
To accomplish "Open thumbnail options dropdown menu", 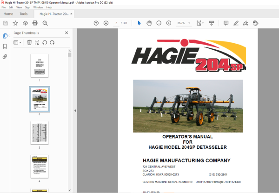I will pyautogui.click(x=18, y=42).
